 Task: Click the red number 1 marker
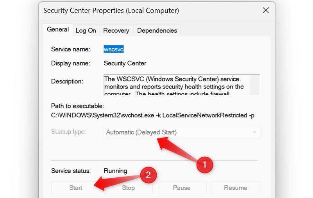[204, 164]
